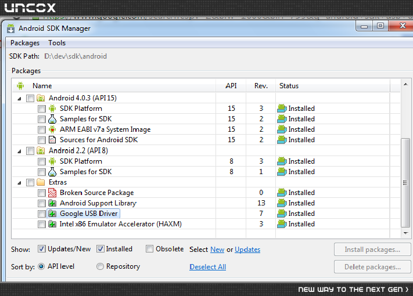Viewport: 413px width, 296px height.
Task: Click the package list vertical scrollbar
Action: (407, 163)
